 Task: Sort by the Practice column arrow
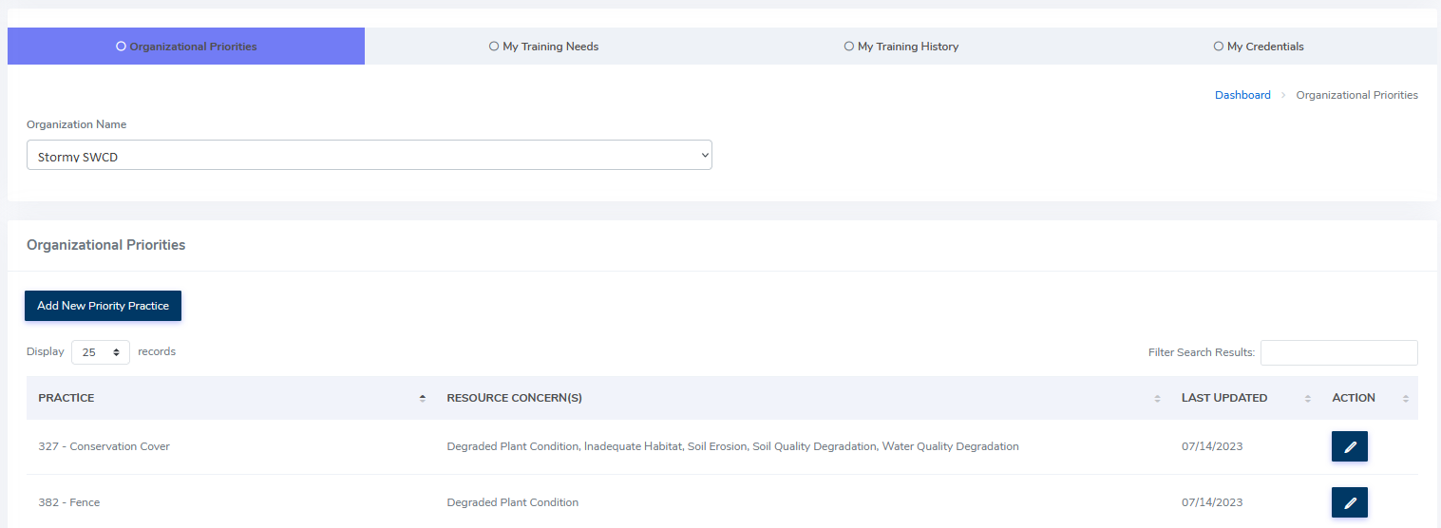point(422,399)
